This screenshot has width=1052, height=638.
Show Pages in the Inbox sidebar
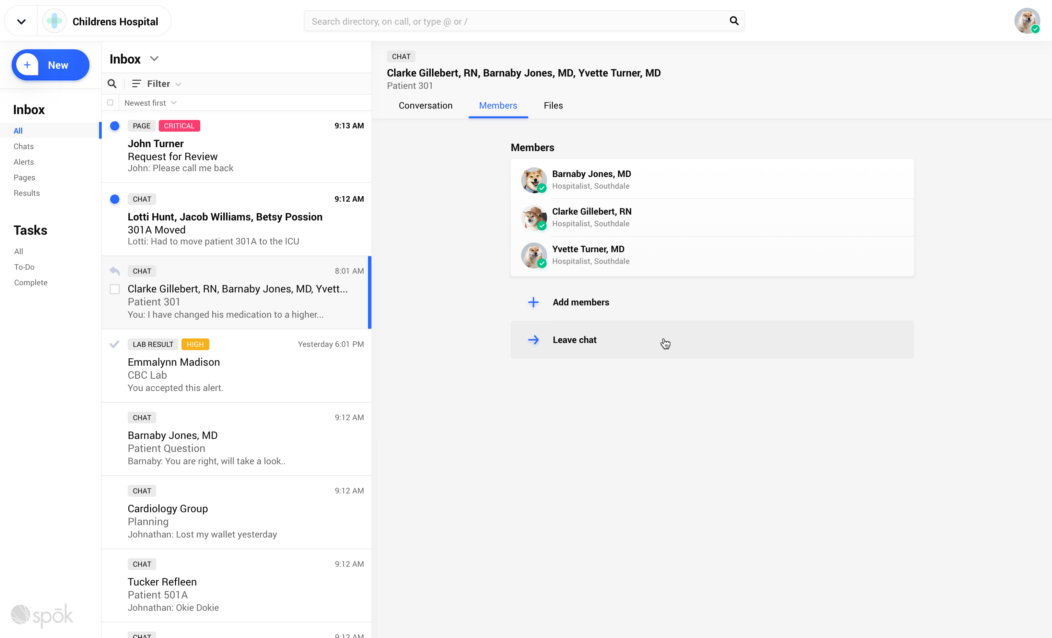tap(24, 178)
